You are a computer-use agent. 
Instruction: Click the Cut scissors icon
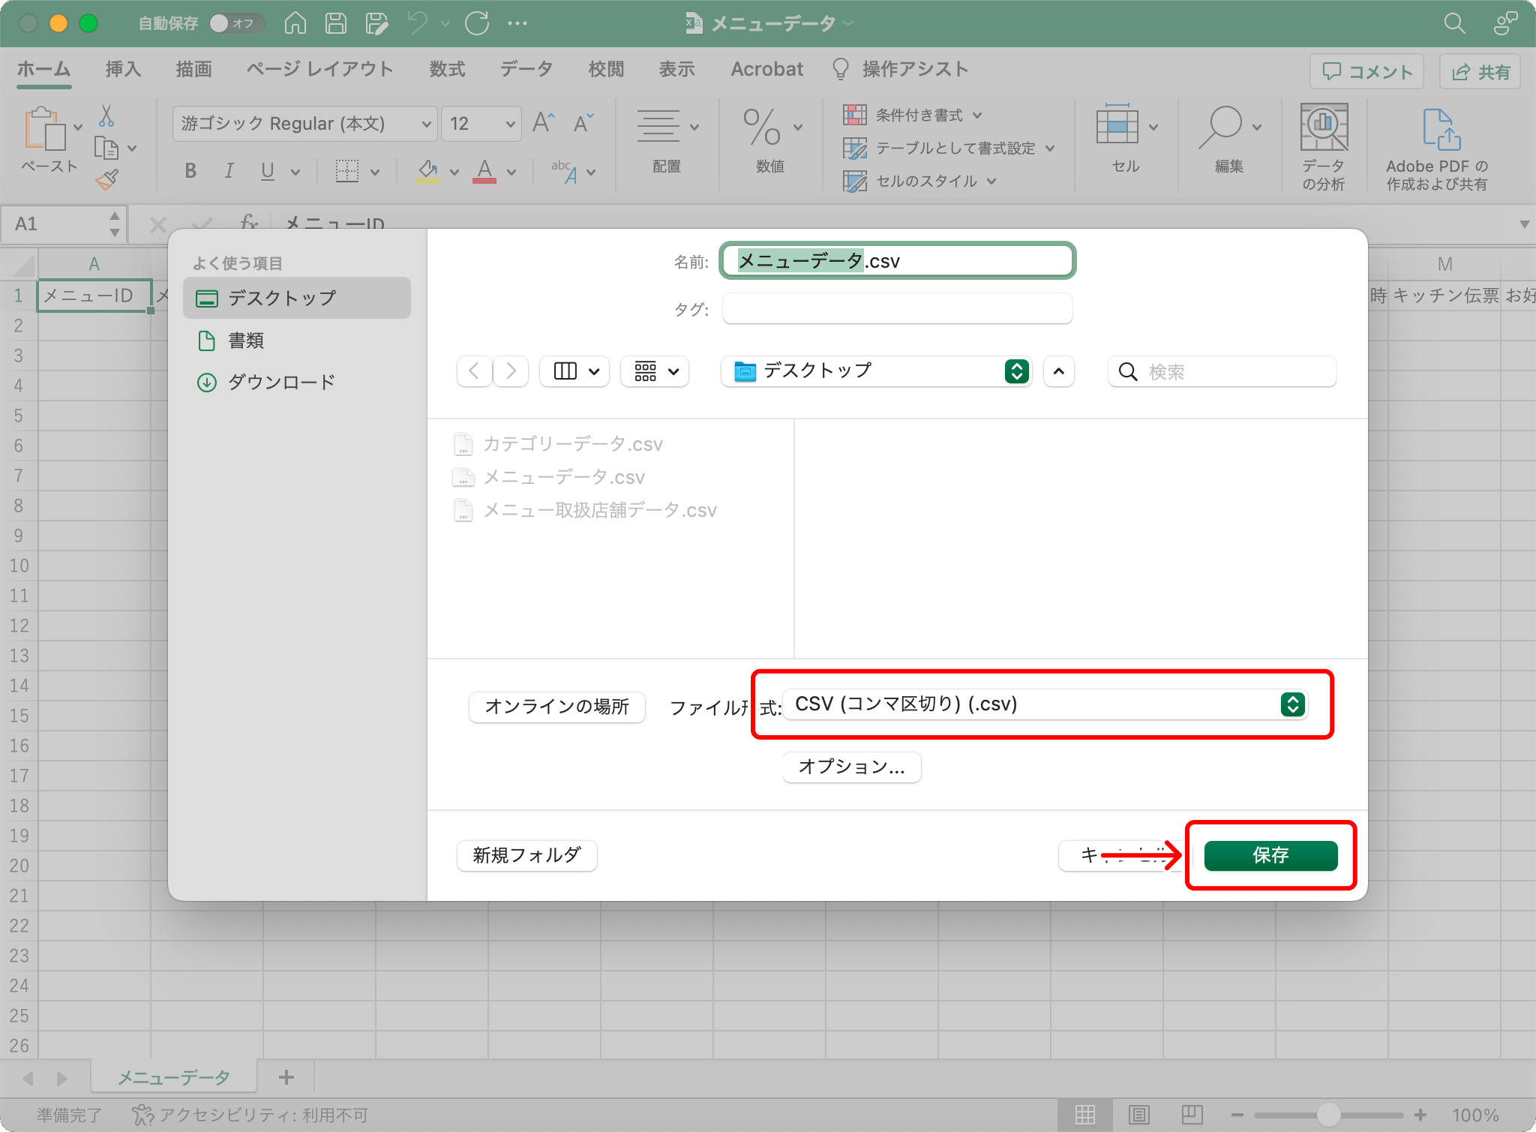point(106,116)
